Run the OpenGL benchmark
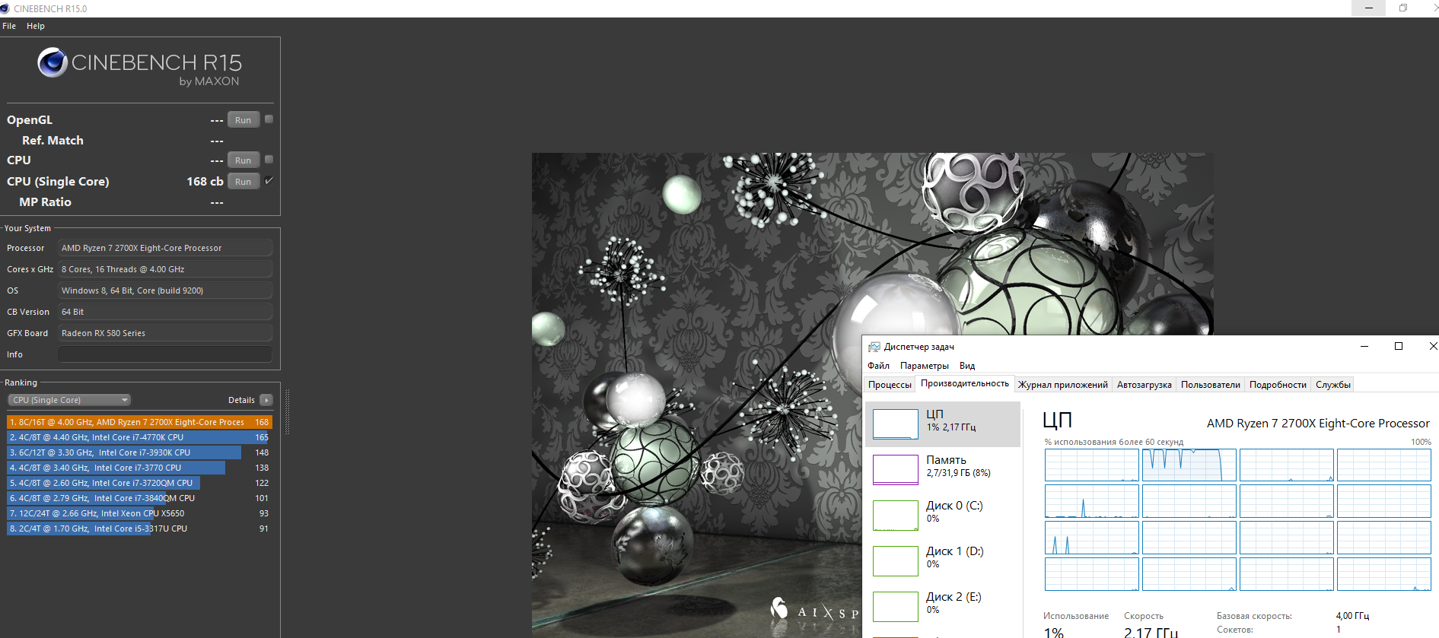The image size is (1439, 638). click(244, 120)
